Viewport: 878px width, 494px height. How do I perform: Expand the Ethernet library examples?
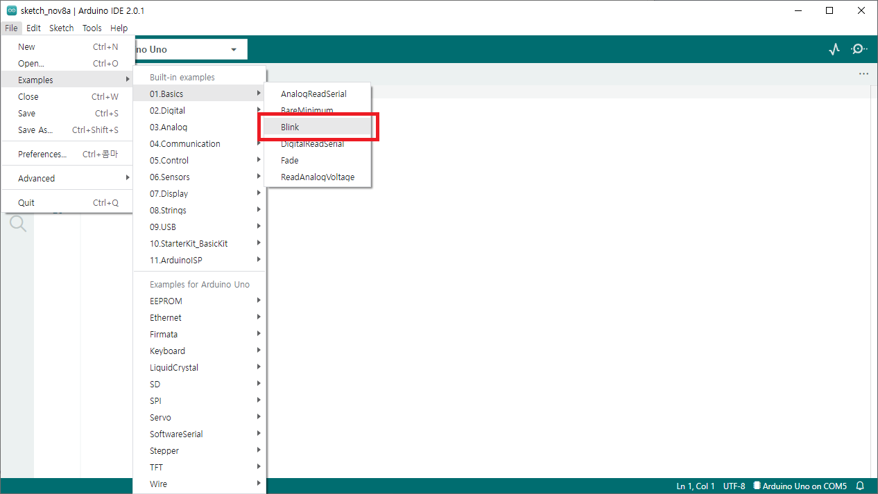(199, 318)
